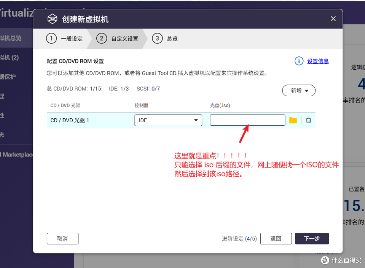Click the 取消 button
Image resolution: width=365 pixels, height=268 pixels.
63,239
